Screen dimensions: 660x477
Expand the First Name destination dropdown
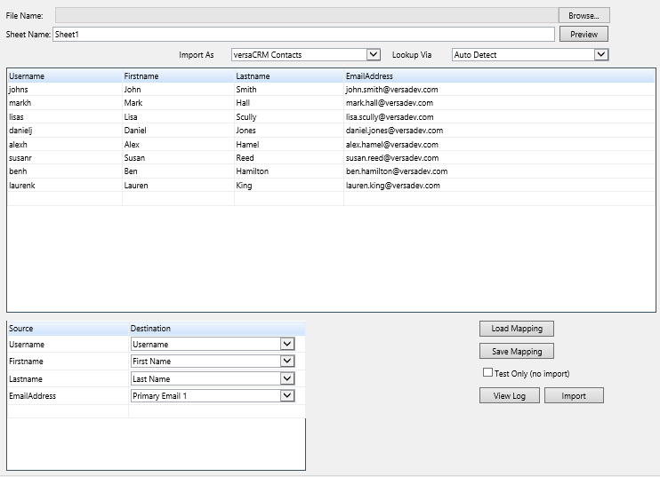213,361
